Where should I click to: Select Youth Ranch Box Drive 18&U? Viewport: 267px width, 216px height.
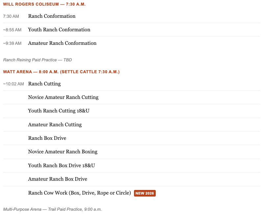[x=132, y=166]
